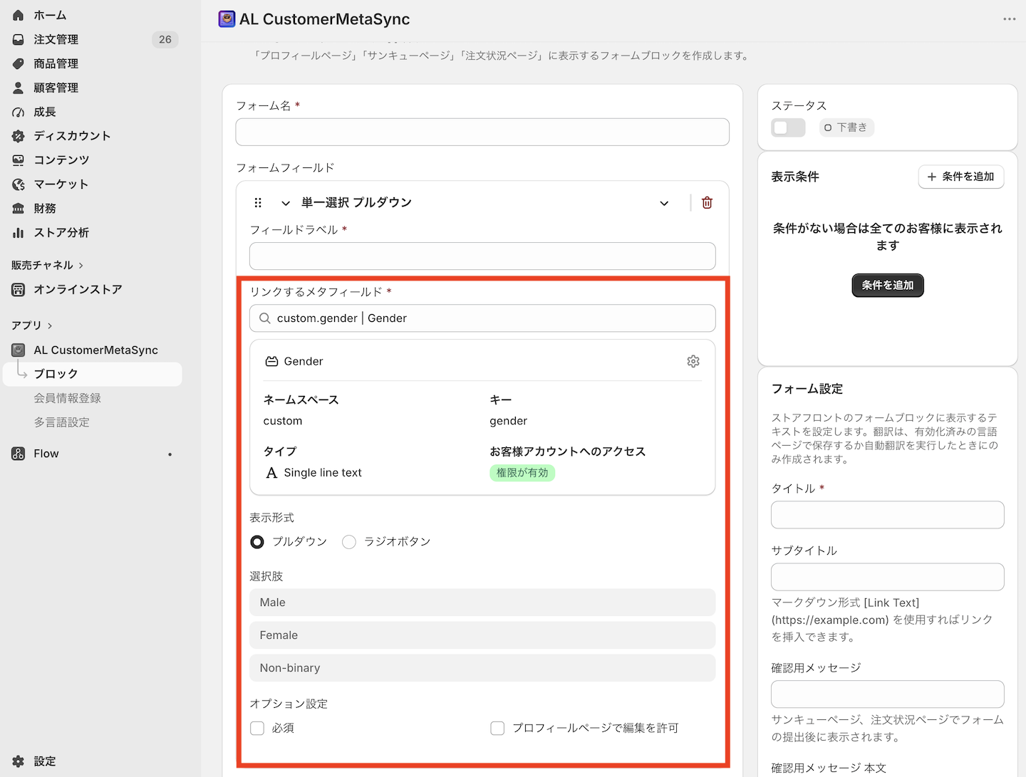The image size is (1026, 777).
Task: Toggle the ステータス switch on
Action: tap(788, 127)
